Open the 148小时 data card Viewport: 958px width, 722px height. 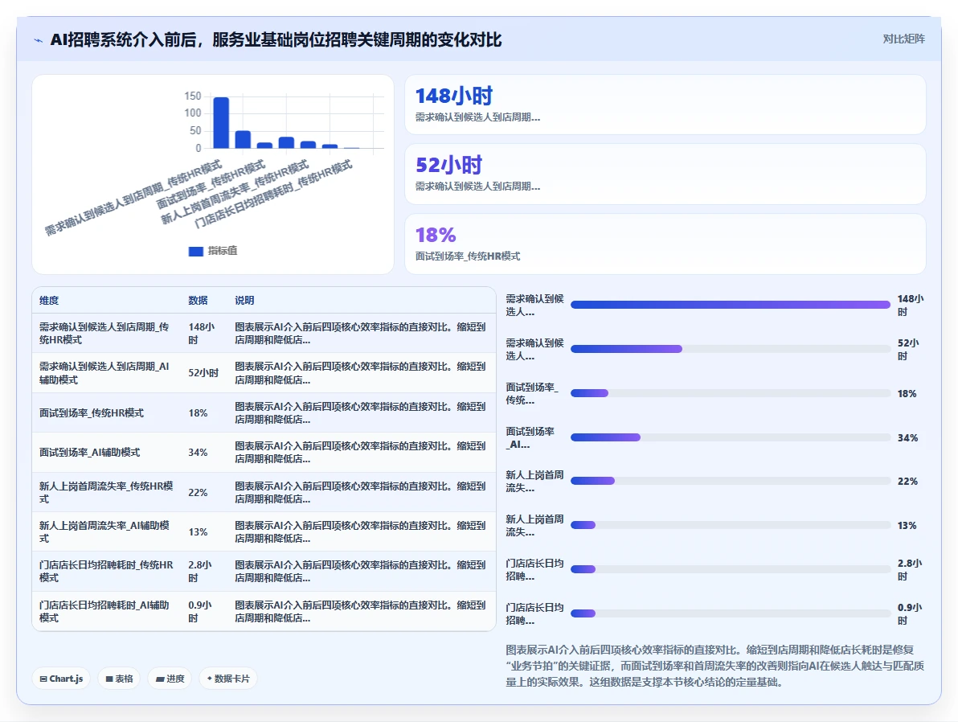pos(665,105)
